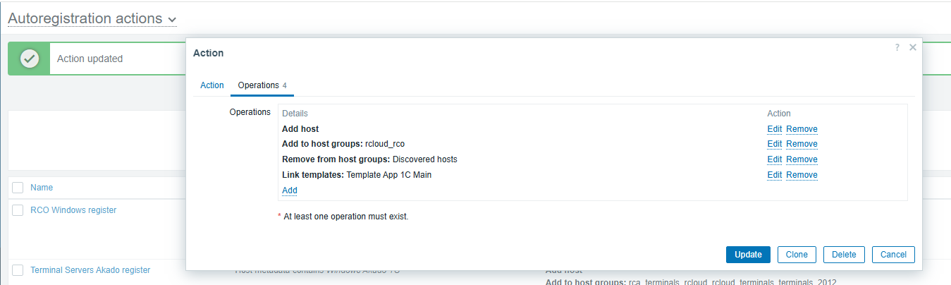Remove the Add host operation
951x285 pixels.
pos(802,129)
